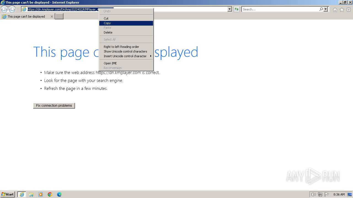Screen dimensions: 353x198
Task: Click the Refresh page icon
Action: (237, 9)
